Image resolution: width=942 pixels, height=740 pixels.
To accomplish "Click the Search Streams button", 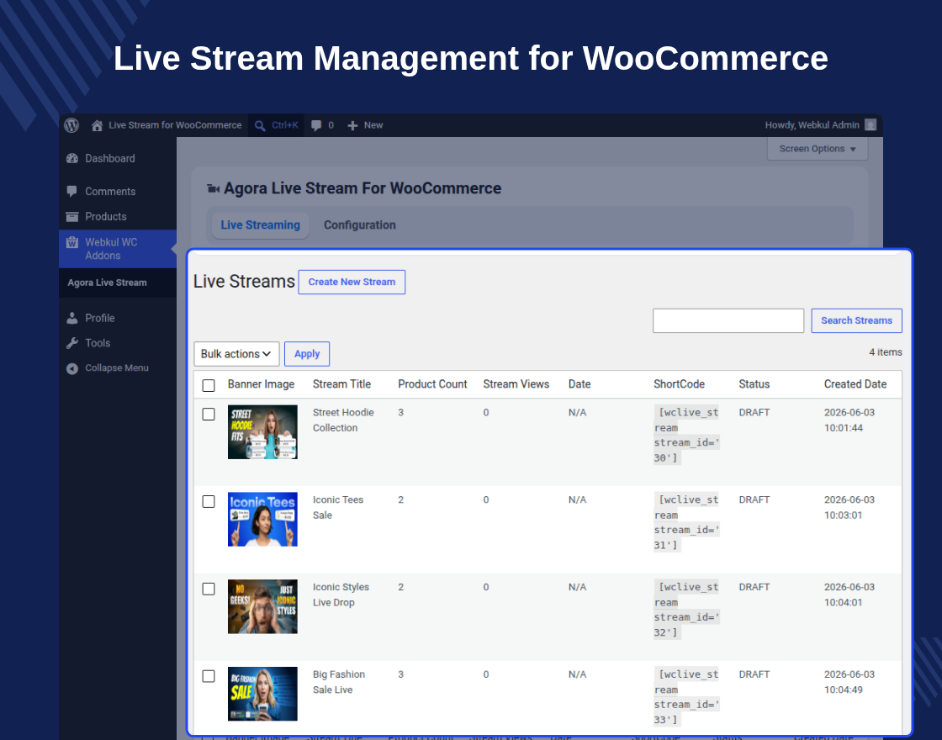I will 857,320.
